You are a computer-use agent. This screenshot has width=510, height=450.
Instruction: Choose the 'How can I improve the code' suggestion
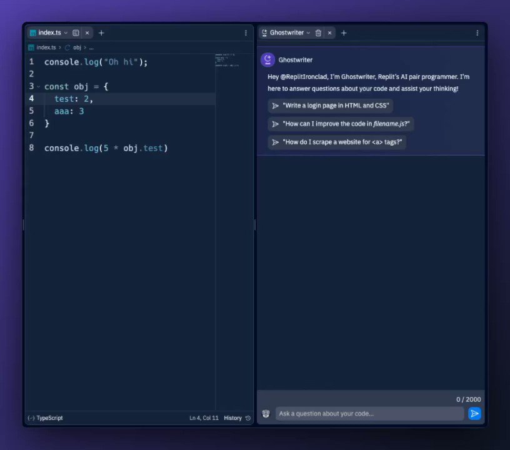pos(341,124)
